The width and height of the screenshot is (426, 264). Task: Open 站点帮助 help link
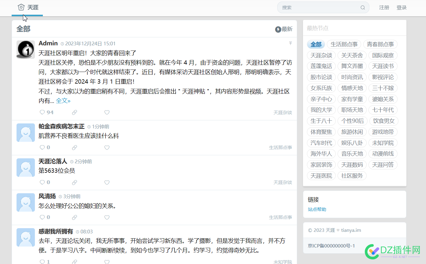317,209
